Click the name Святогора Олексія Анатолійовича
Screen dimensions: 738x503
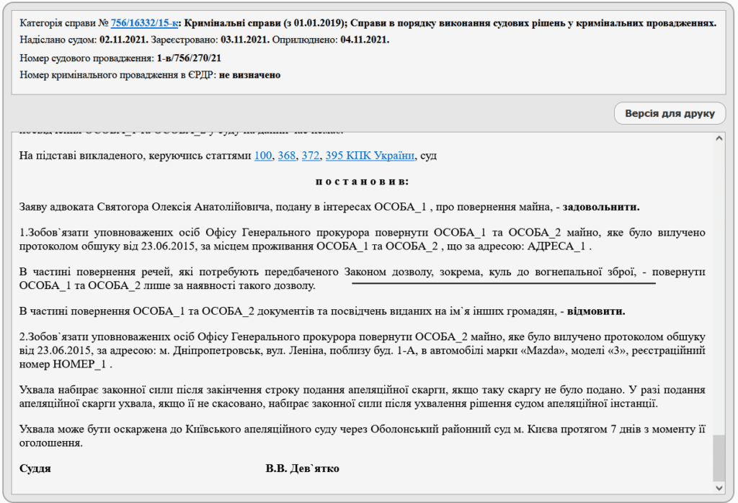point(184,207)
